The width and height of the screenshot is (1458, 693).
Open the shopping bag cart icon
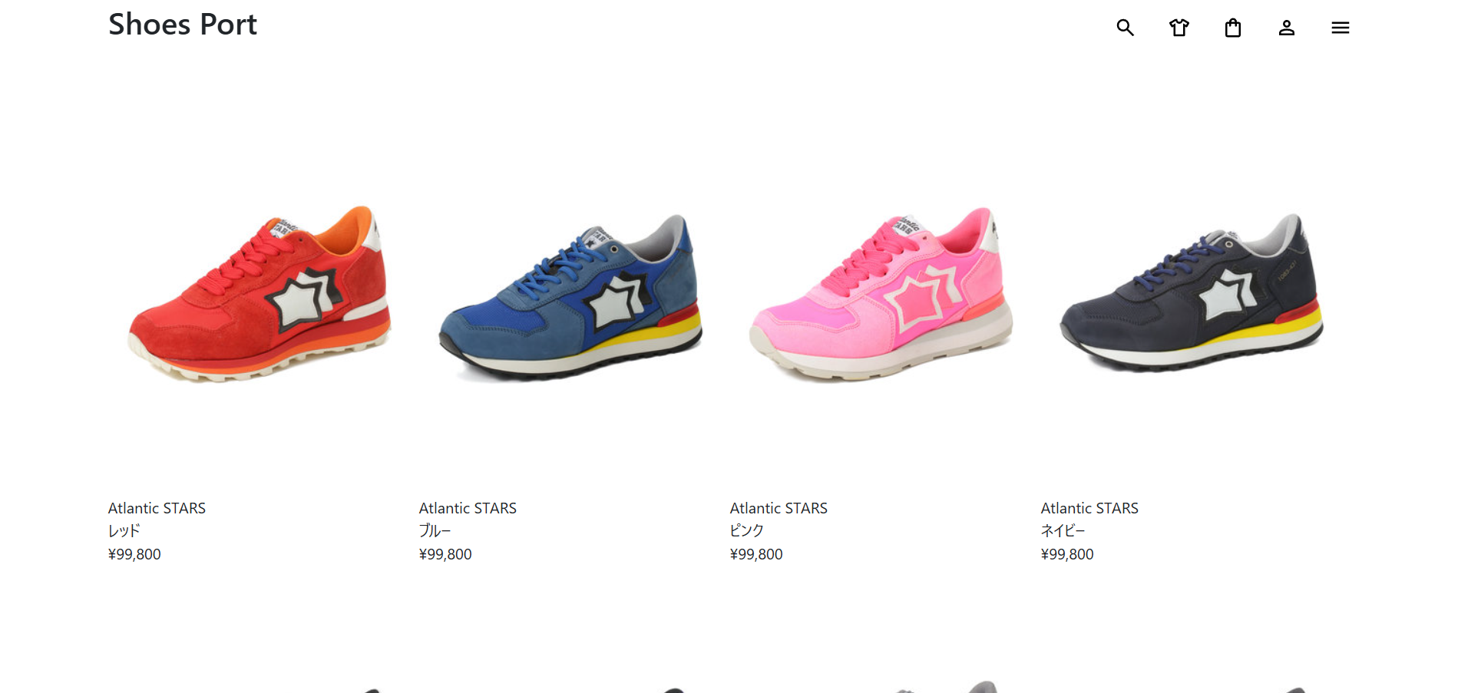pyautogui.click(x=1232, y=28)
